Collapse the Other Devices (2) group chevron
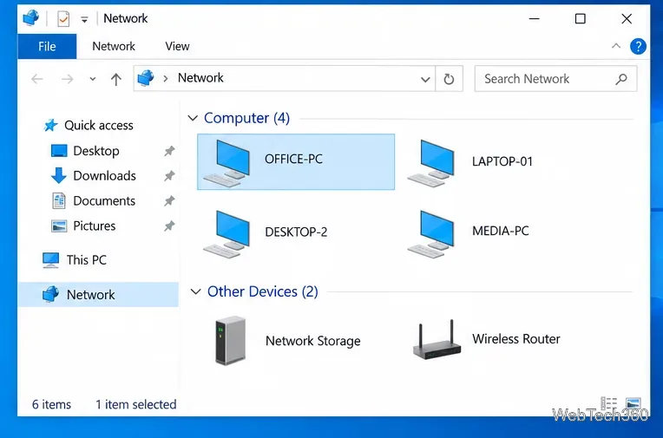The height and width of the screenshot is (438, 663). (x=195, y=291)
